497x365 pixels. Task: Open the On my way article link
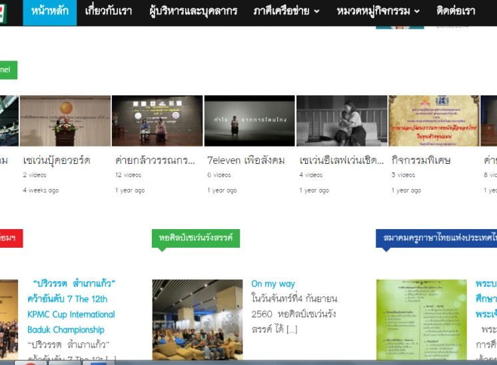(x=273, y=284)
